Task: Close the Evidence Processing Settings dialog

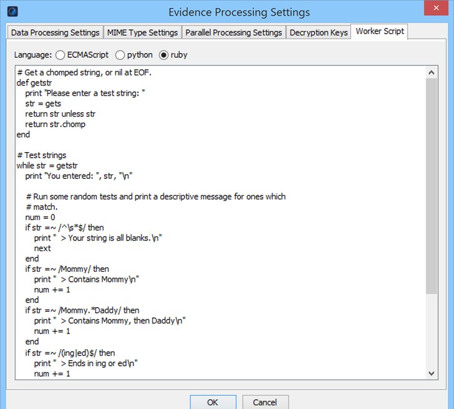Action: [436, 8]
